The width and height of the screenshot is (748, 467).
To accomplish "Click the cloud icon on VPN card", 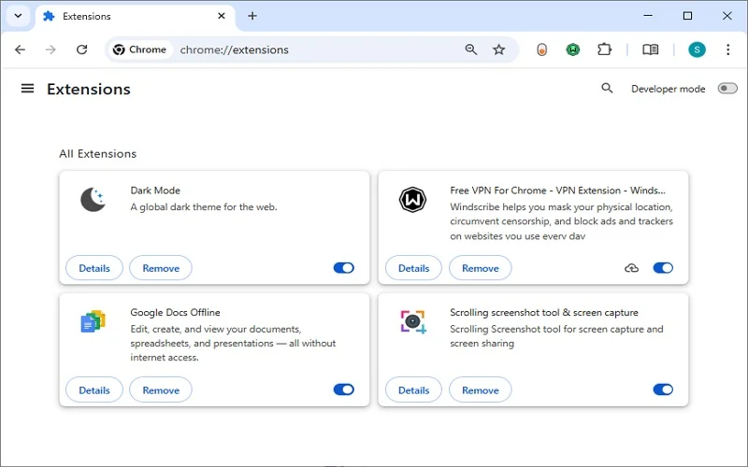I will tap(632, 268).
